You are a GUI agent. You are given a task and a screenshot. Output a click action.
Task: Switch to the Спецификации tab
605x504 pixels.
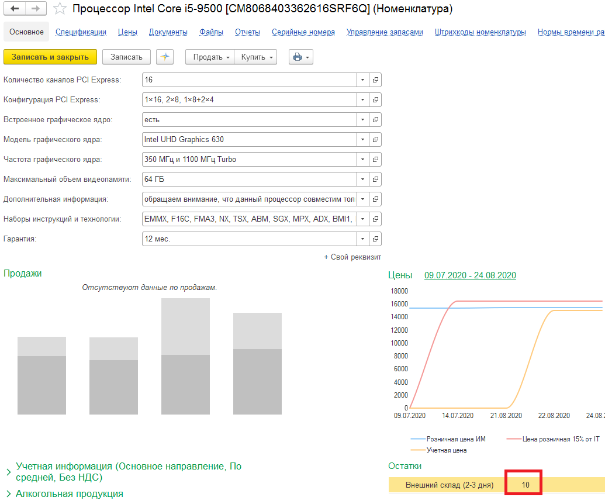click(81, 32)
